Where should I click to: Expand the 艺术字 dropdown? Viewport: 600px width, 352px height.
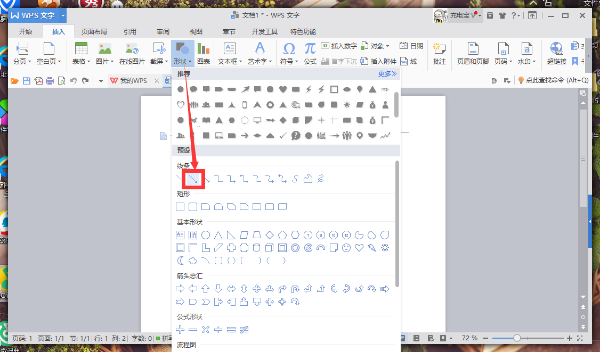coord(260,62)
